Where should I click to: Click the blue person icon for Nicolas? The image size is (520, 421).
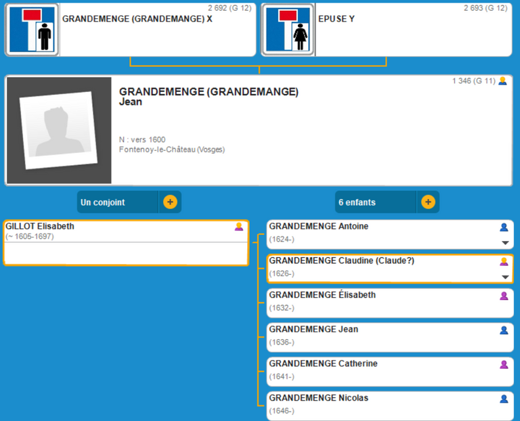coord(504,399)
